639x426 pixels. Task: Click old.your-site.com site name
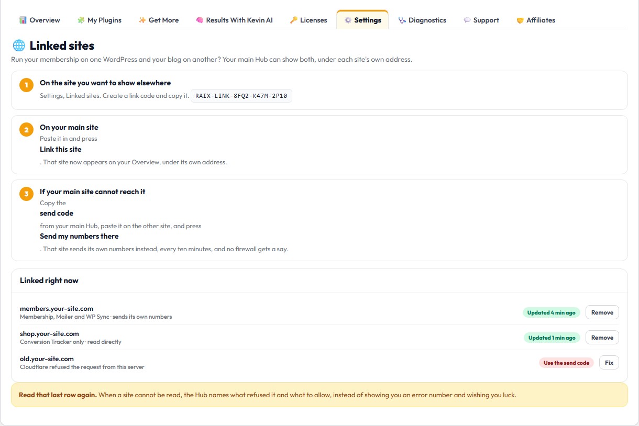[x=47, y=359]
